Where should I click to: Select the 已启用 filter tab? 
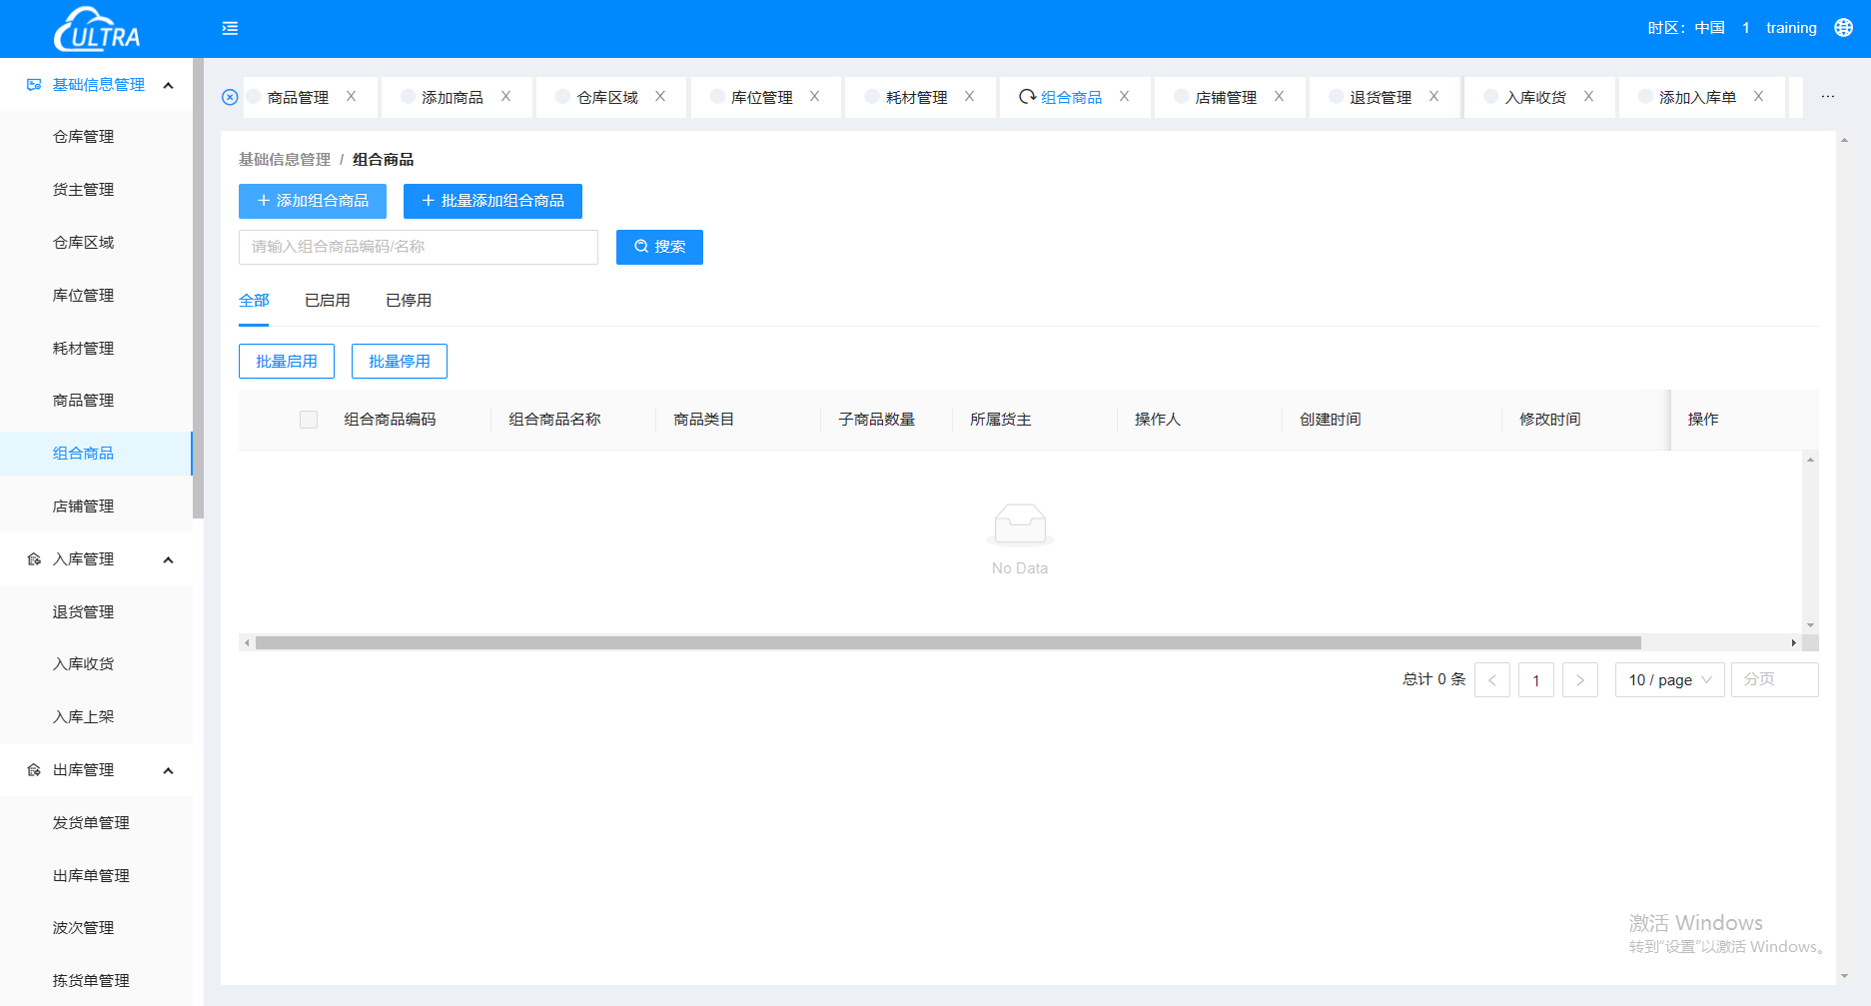328,301
